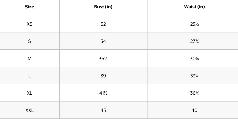Screen dimensions: 238x119
Task: Select the XL size cell
Action: (30, 93)
